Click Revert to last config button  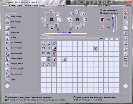[34, 6]
